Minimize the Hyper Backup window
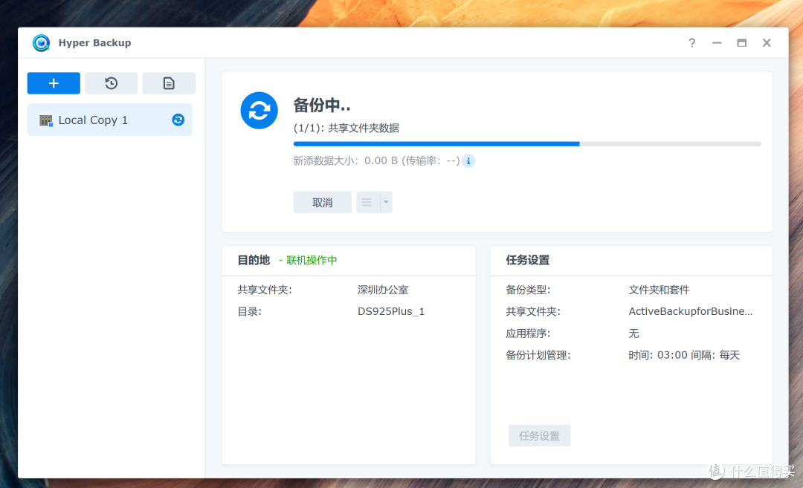This screenshot has width=803, height=488. pos(717,43)
